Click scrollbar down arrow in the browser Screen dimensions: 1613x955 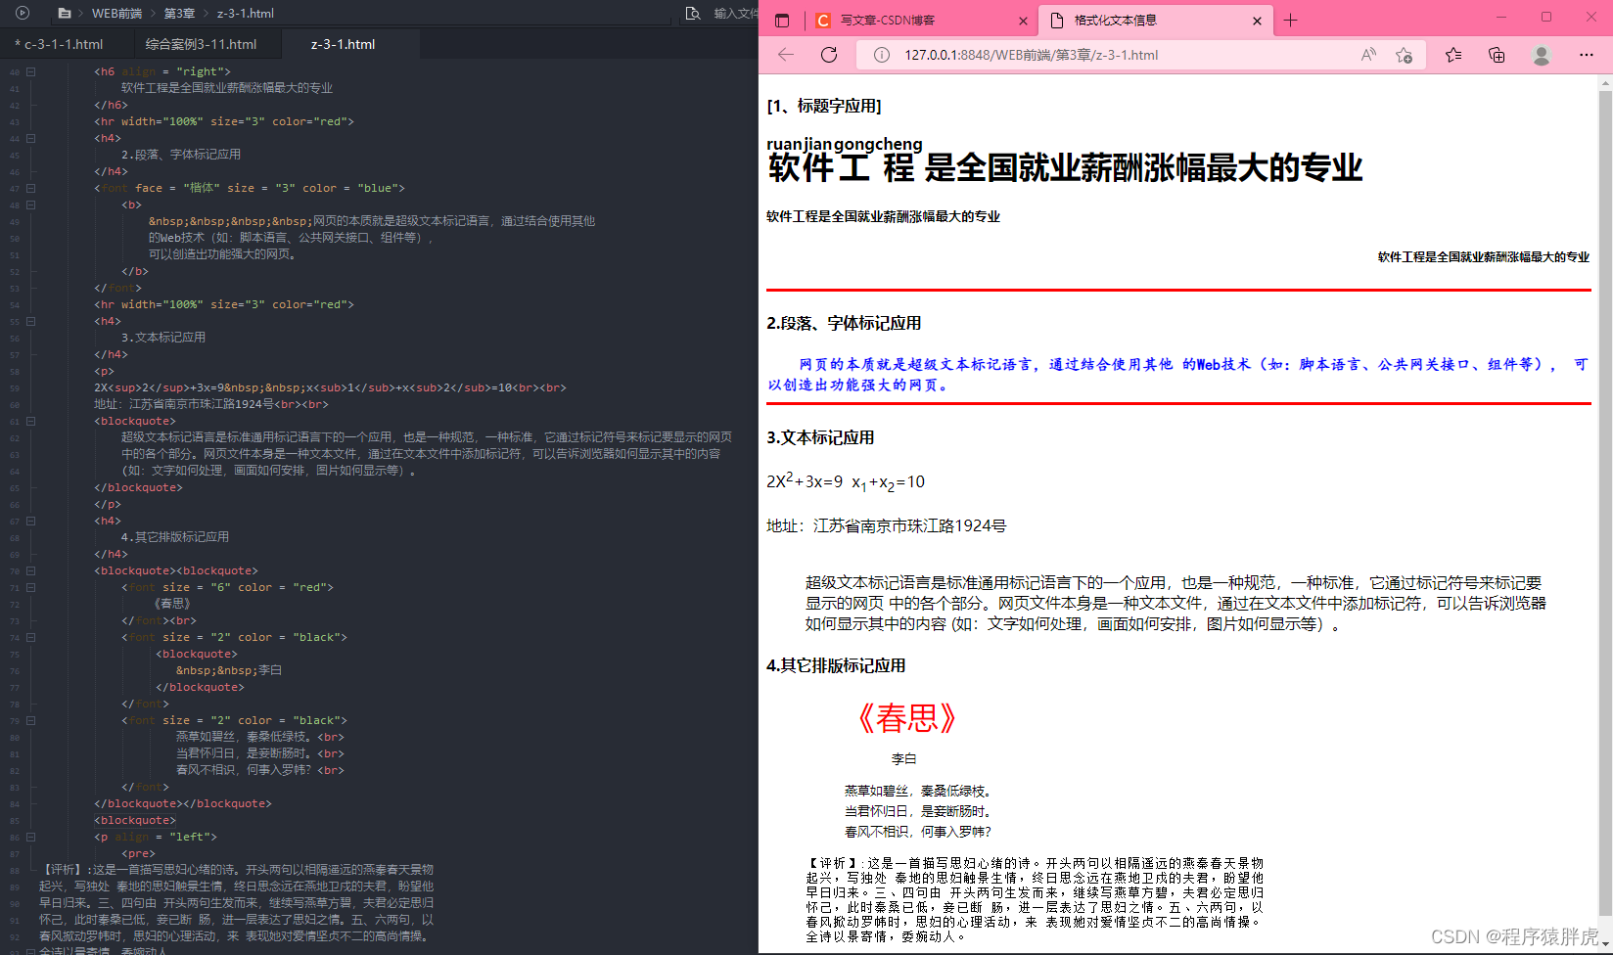pos(1605,943)
